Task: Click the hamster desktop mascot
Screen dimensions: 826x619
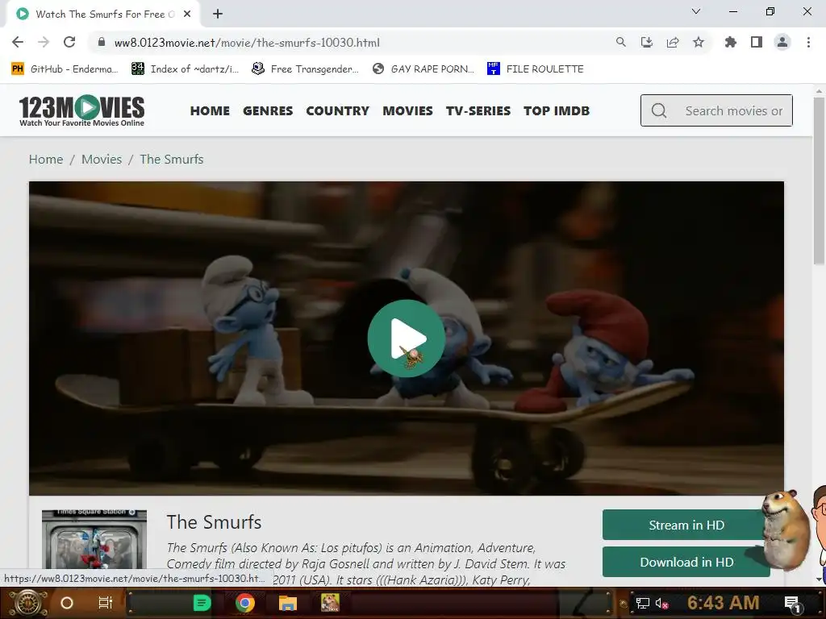Action: pyautogui.click(x=786, y=529)
